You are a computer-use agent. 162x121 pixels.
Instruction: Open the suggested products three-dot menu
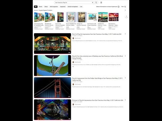tap(125, 10)
